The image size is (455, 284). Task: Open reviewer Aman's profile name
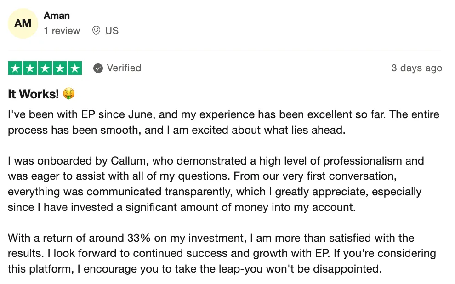pos(57,16)
